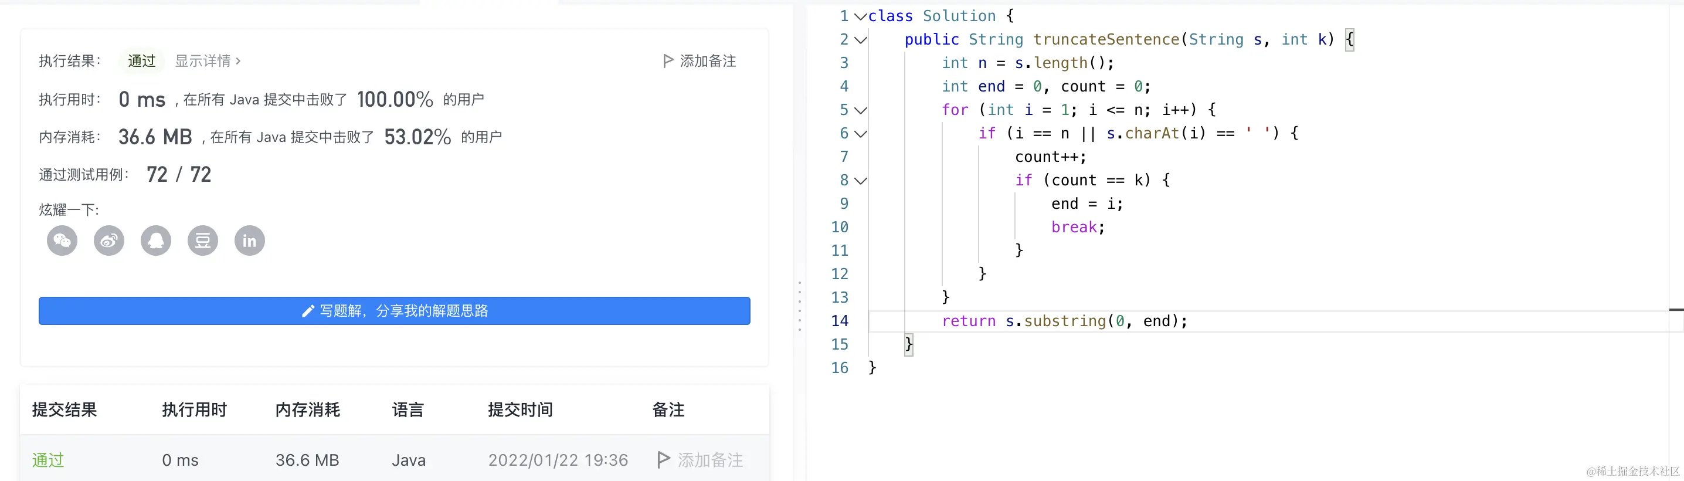
Task: Click the pencil icon on the blue button
Action: (x=308, y=311)
